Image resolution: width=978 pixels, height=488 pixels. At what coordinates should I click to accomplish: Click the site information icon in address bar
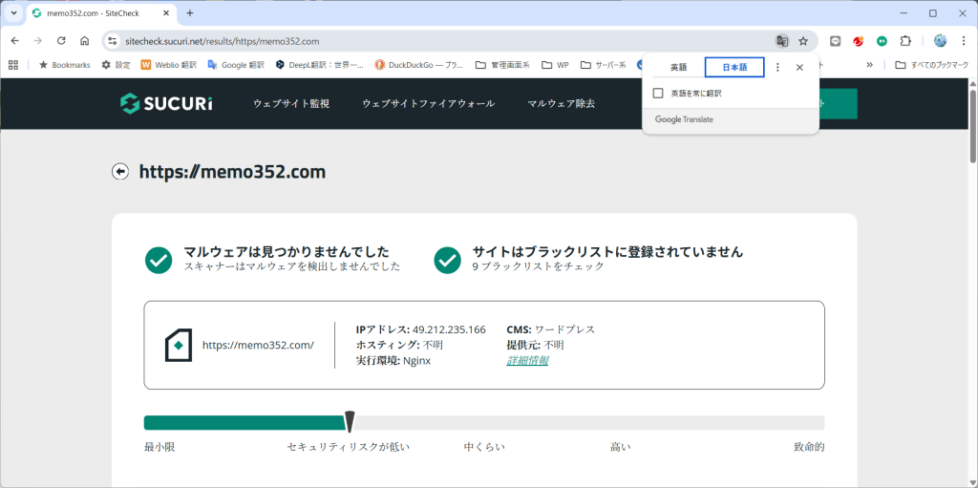tap(112, 41)
